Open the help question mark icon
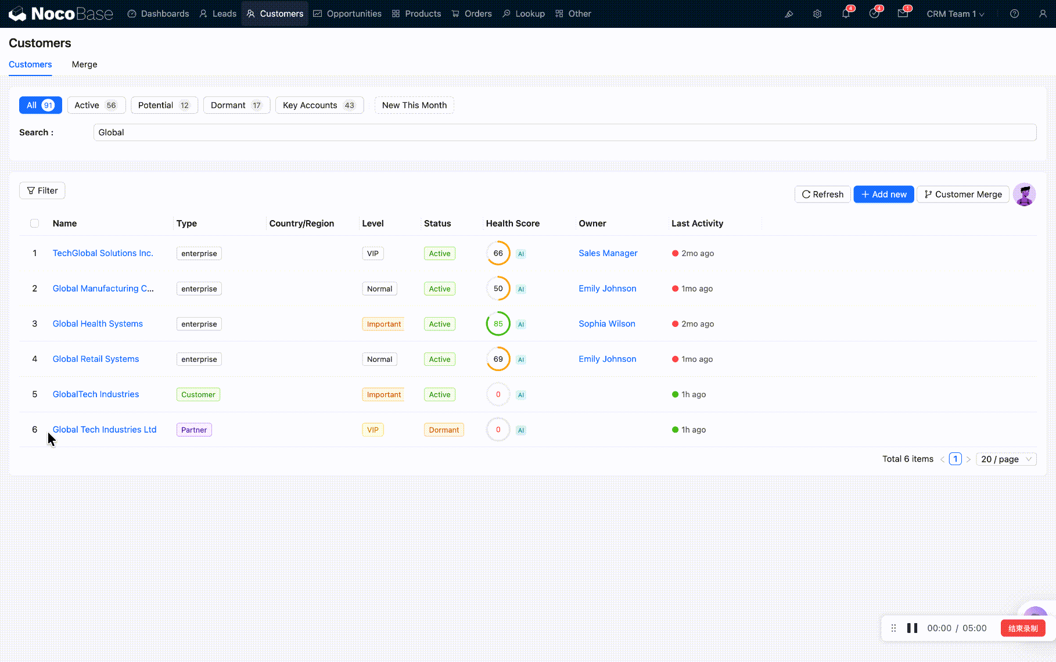This screenshot has width=1056, height=662. pos(1014,14)
